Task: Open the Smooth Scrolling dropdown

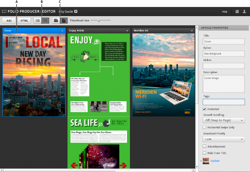Action: 224,120
